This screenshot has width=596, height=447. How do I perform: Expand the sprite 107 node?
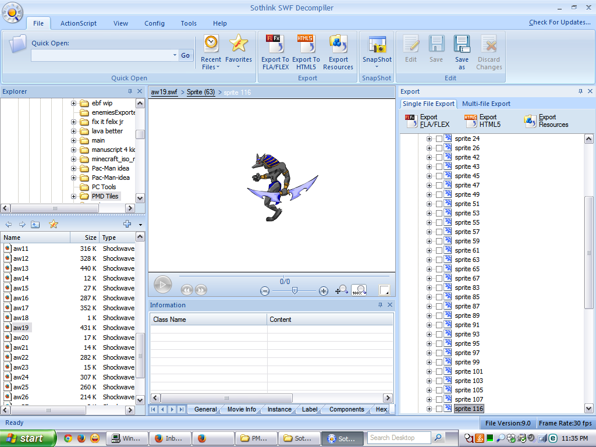(429, 399)
